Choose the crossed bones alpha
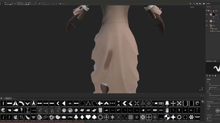Image resolution: width=220 pixels, height=123 pixels. (x=179, y=103)
